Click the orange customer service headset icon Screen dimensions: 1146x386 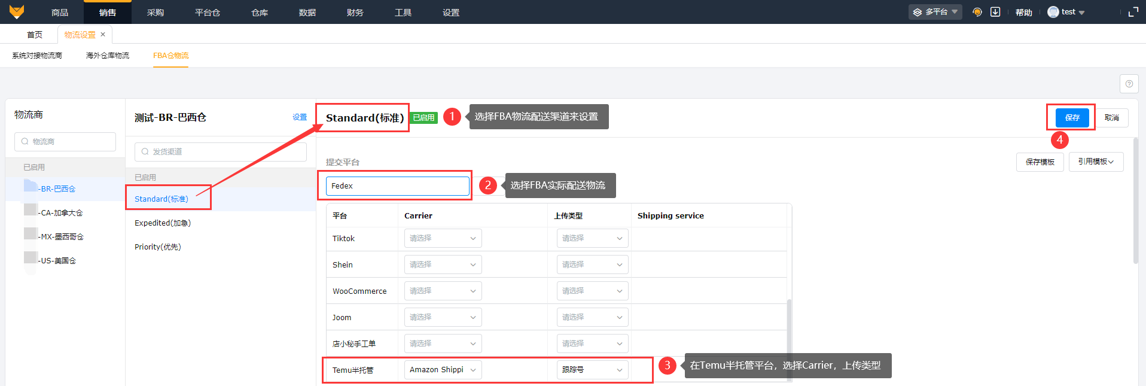click(977, 12)
